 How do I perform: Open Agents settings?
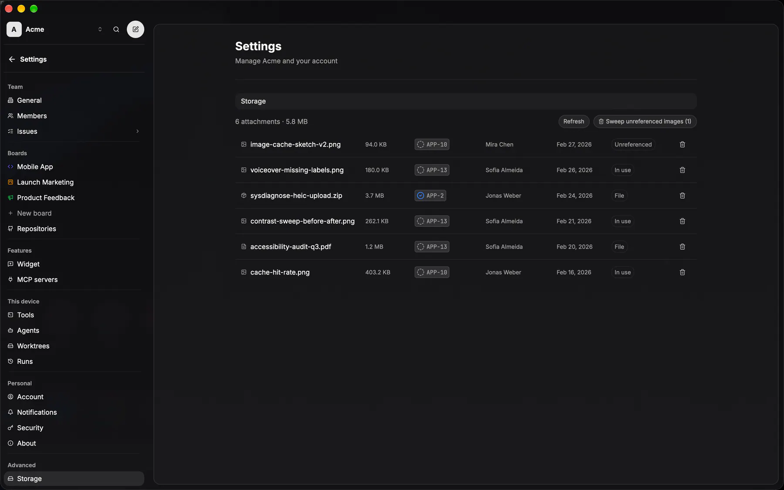coord(74,331)
